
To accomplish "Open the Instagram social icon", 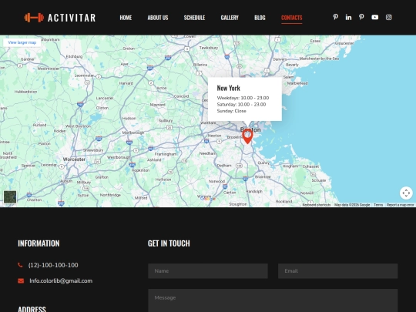I will pos(389,17).
